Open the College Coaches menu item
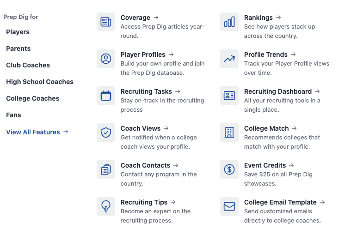Screen dimensions: 345x235 click(32, 98)
